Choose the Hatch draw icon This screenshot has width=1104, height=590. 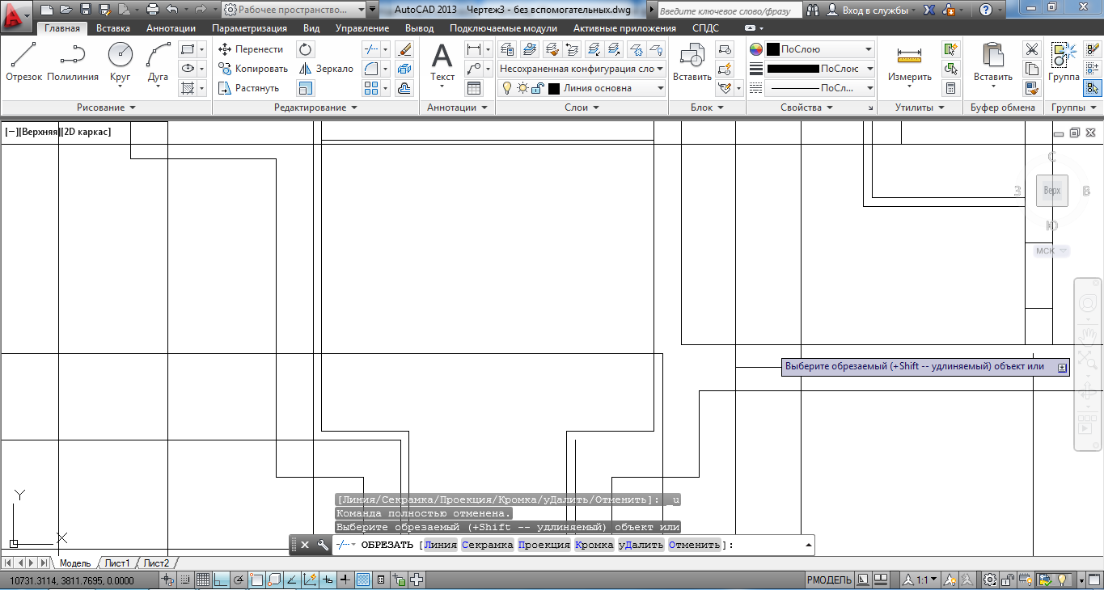pyautogui.click(x=188, y=88)
